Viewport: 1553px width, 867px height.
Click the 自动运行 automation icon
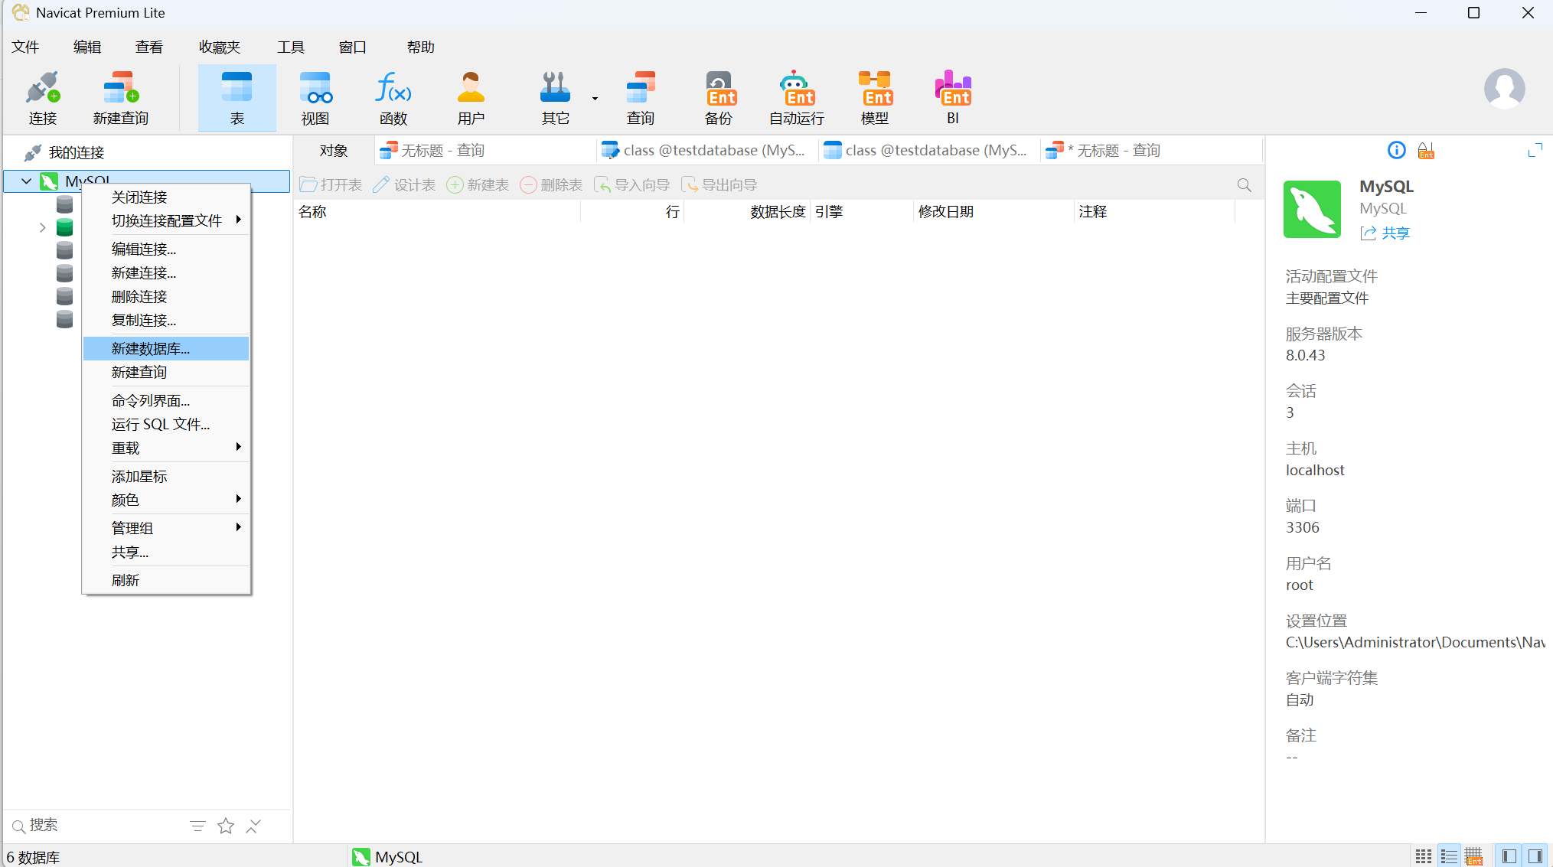(796, 98)
